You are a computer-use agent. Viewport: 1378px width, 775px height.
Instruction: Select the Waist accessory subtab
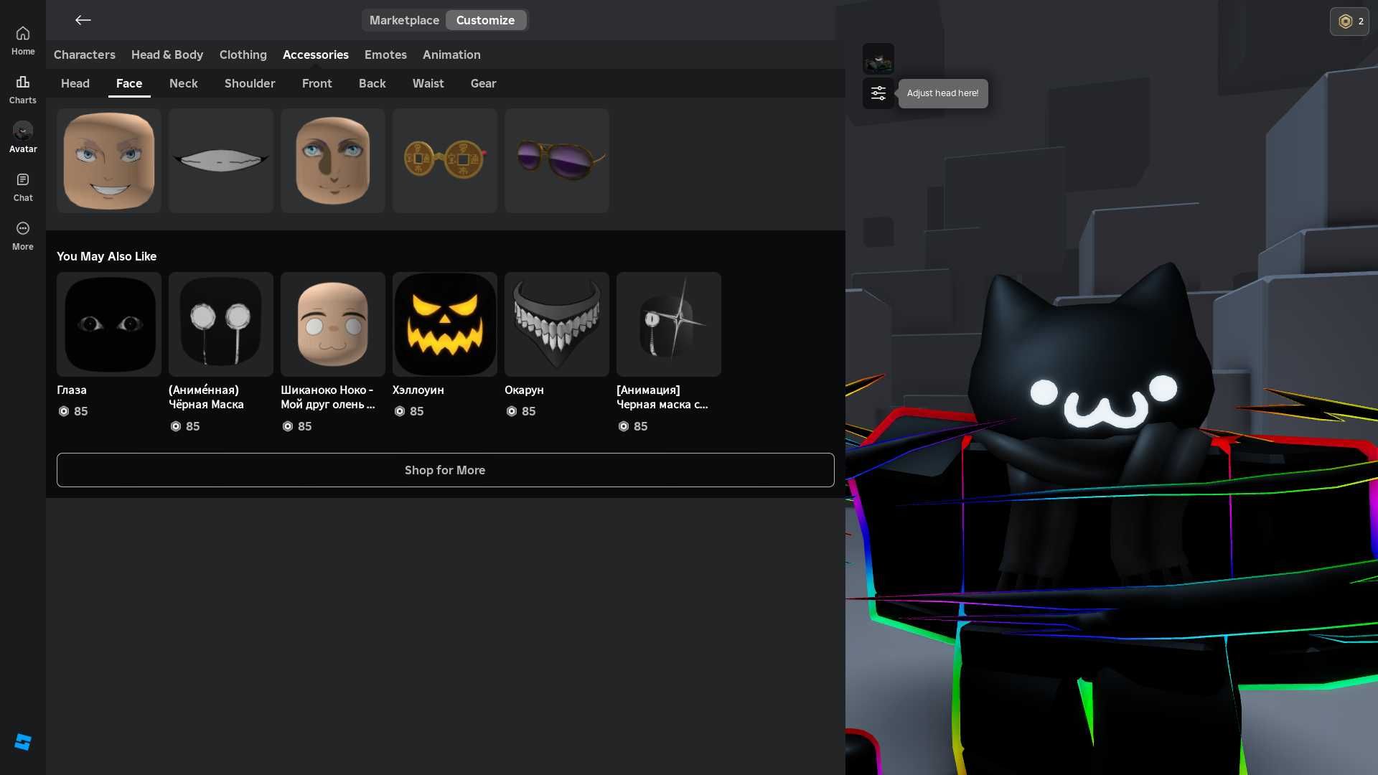428,83
